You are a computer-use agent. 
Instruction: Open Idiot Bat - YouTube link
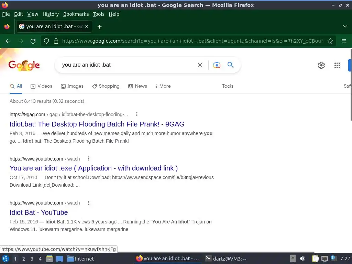38,212
